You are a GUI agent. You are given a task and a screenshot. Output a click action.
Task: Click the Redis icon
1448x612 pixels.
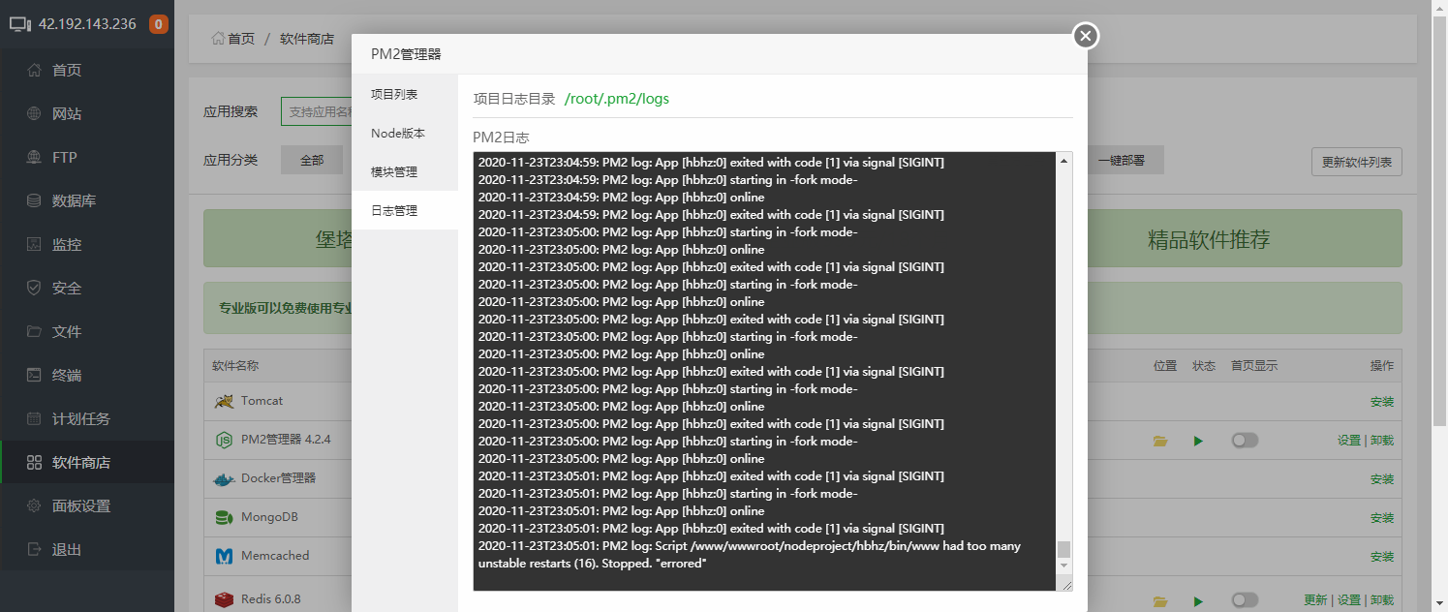tap(224, 599)
